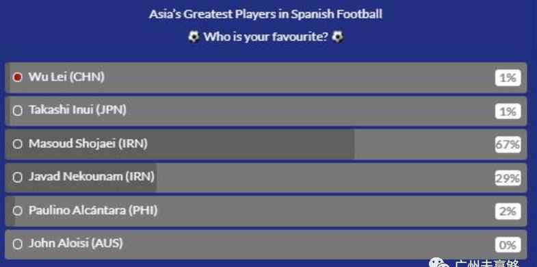This screenshot has height=267, width=537.
Task: Click the 1% badge on Takashi Inui row
Action: pyautogui.click(x=508, y=112)
